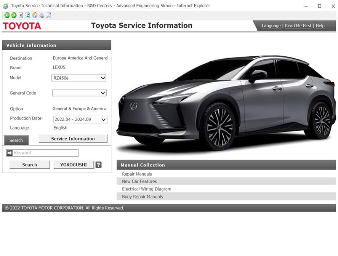Click the LEXUS brand value

(59, 67)
